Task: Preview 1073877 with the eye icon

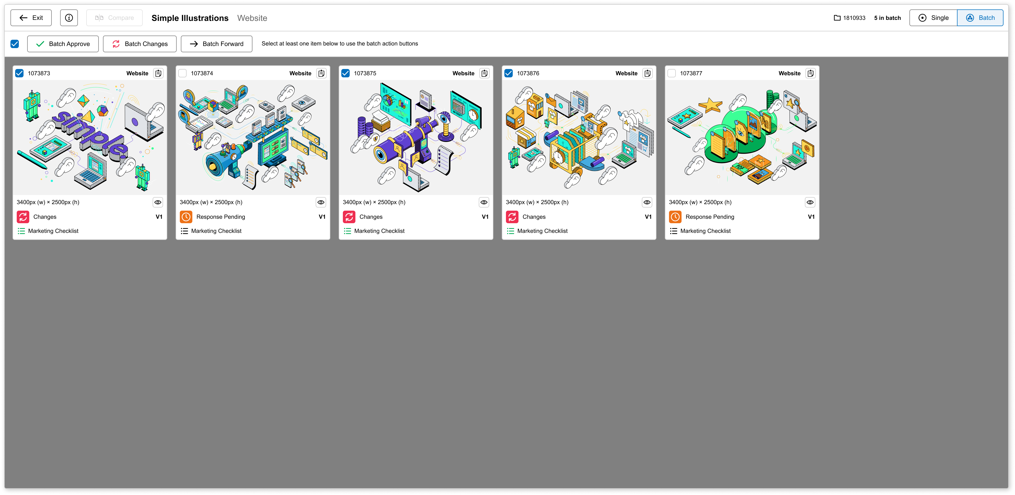Action: pos(810,202)
